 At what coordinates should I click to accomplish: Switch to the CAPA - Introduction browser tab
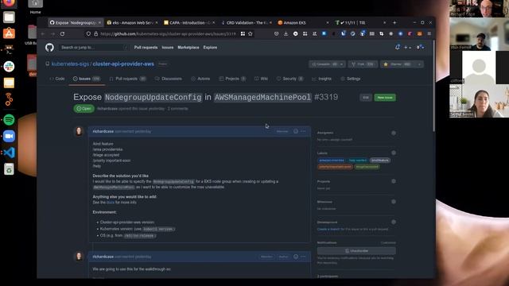pos(189,23)
